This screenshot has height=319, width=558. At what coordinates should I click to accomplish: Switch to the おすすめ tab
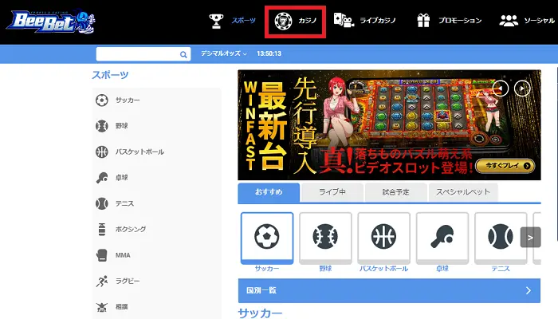[269, 192]
